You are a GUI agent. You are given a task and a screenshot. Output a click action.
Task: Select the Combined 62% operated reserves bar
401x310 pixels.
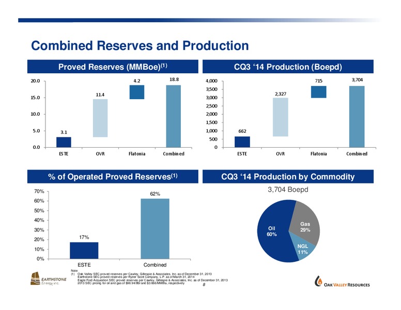[155, 229]
